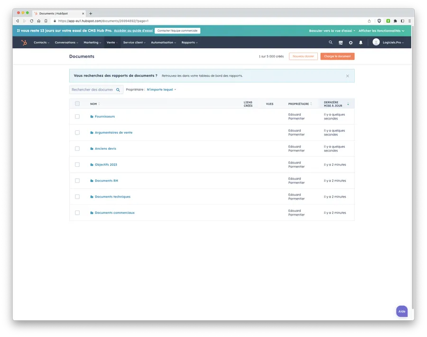Click the browser bookmark icon

pos(46,21)
